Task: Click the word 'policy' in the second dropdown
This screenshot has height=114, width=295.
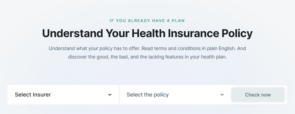Action: (x=161, y=95)
